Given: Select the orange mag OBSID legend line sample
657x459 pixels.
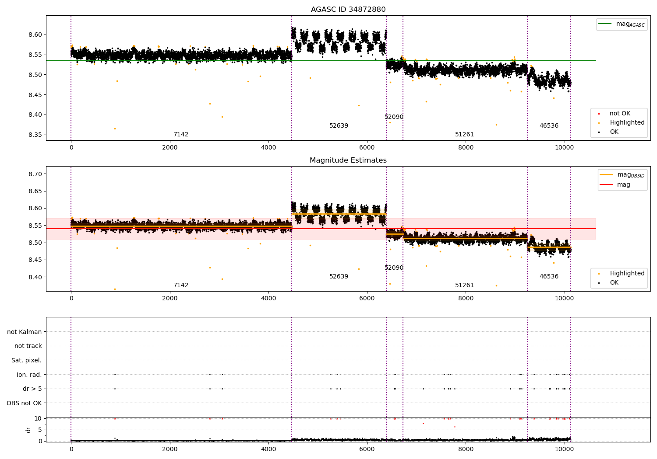Looking at the screenshot, I should 607,175.
